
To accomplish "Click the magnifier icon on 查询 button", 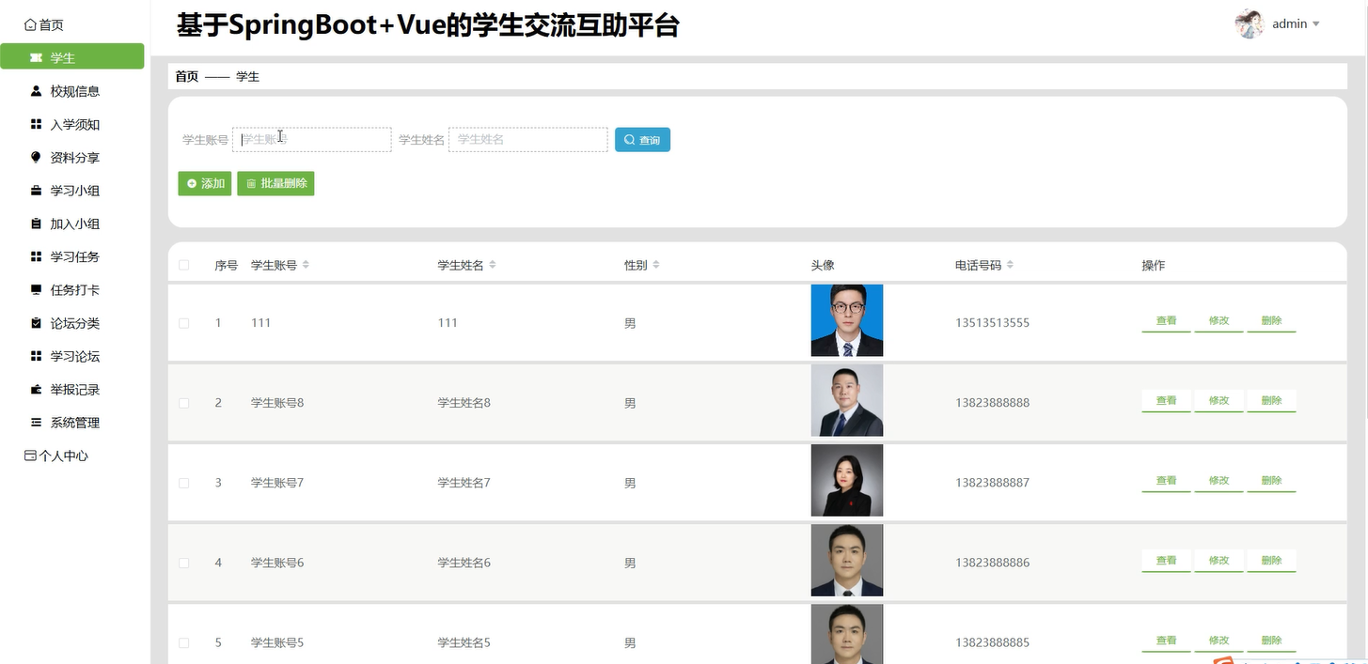I will (629, 140).
